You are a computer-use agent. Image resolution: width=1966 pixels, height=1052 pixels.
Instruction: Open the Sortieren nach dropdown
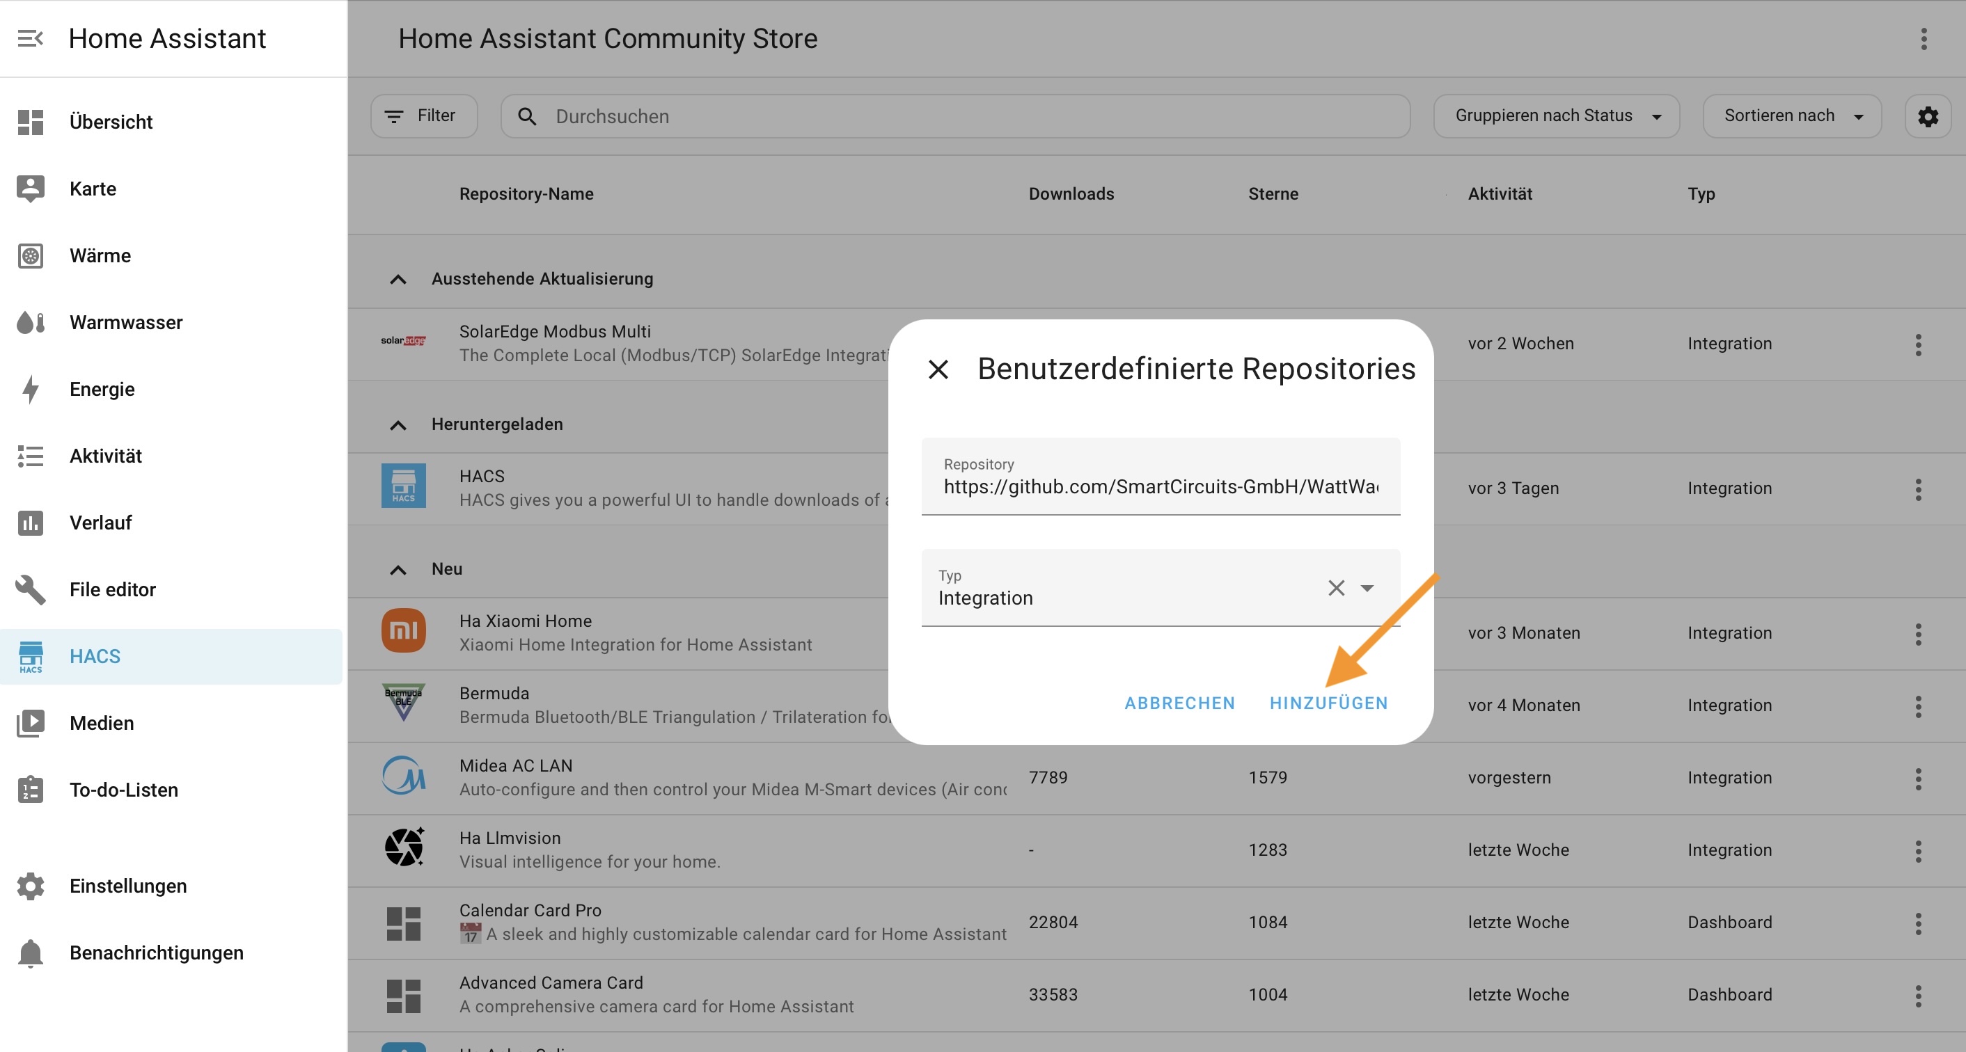[x=1791, y=116]
